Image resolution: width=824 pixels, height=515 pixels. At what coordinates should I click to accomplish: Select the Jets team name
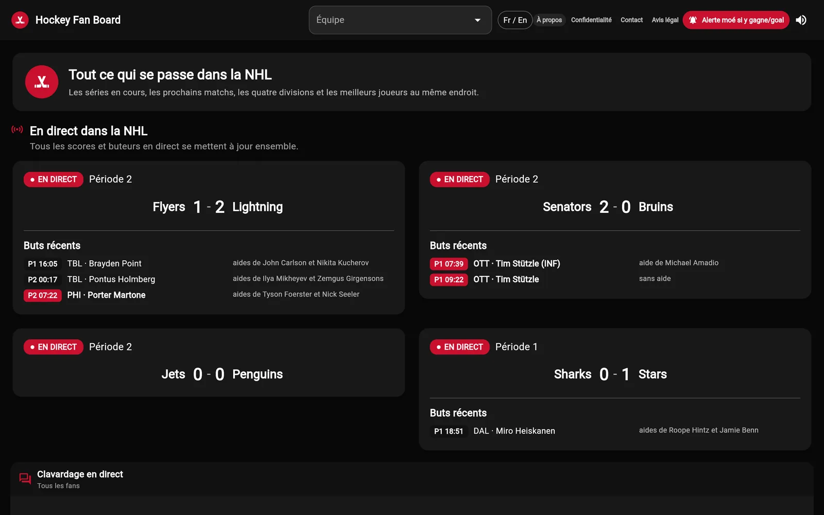click(173, 374)
